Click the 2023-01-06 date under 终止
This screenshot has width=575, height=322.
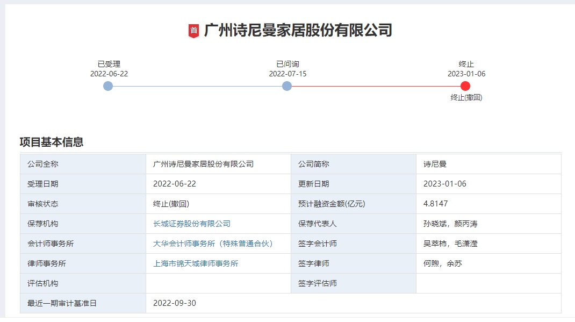click(x=466, y=74)
